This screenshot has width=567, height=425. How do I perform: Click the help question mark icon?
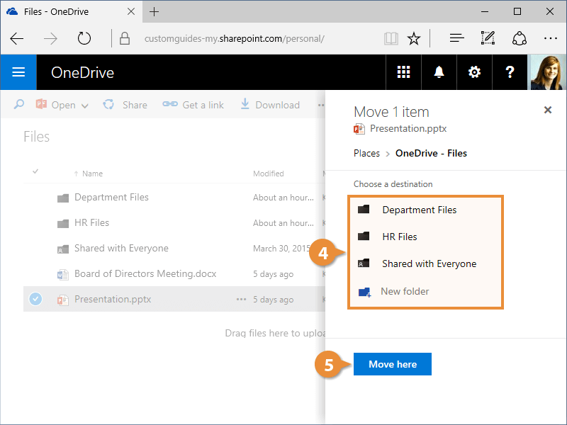510,72
